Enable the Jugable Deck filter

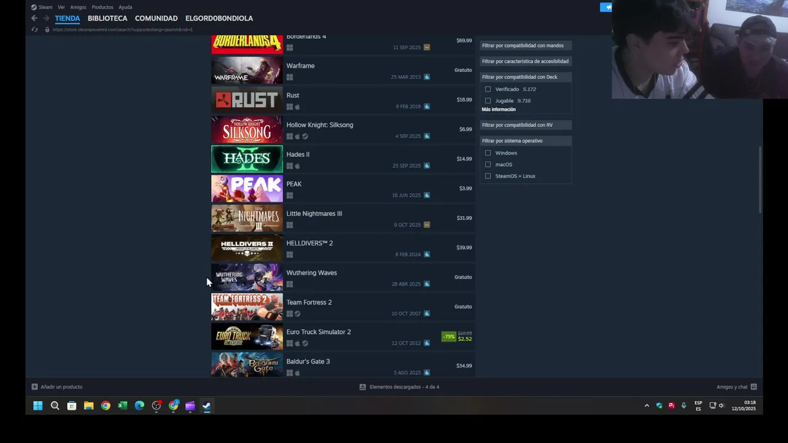coord(488,101)
